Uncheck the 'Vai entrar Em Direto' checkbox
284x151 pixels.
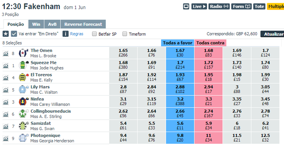[14, 34]
